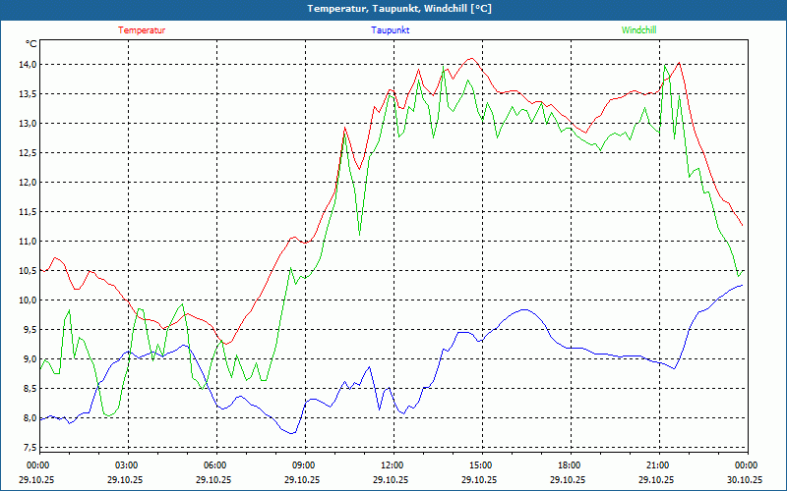Viewport: 787px width, 491px height.
Task: Select the 09:00 time axis marker
Action: (x=303, y=464)
